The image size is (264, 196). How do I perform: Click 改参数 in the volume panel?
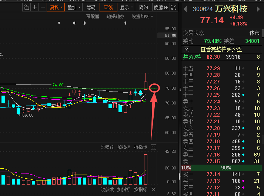[x=107, y=147]
